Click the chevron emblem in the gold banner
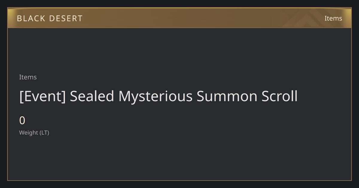The image size is (359, 188). (x=313, y=19)
